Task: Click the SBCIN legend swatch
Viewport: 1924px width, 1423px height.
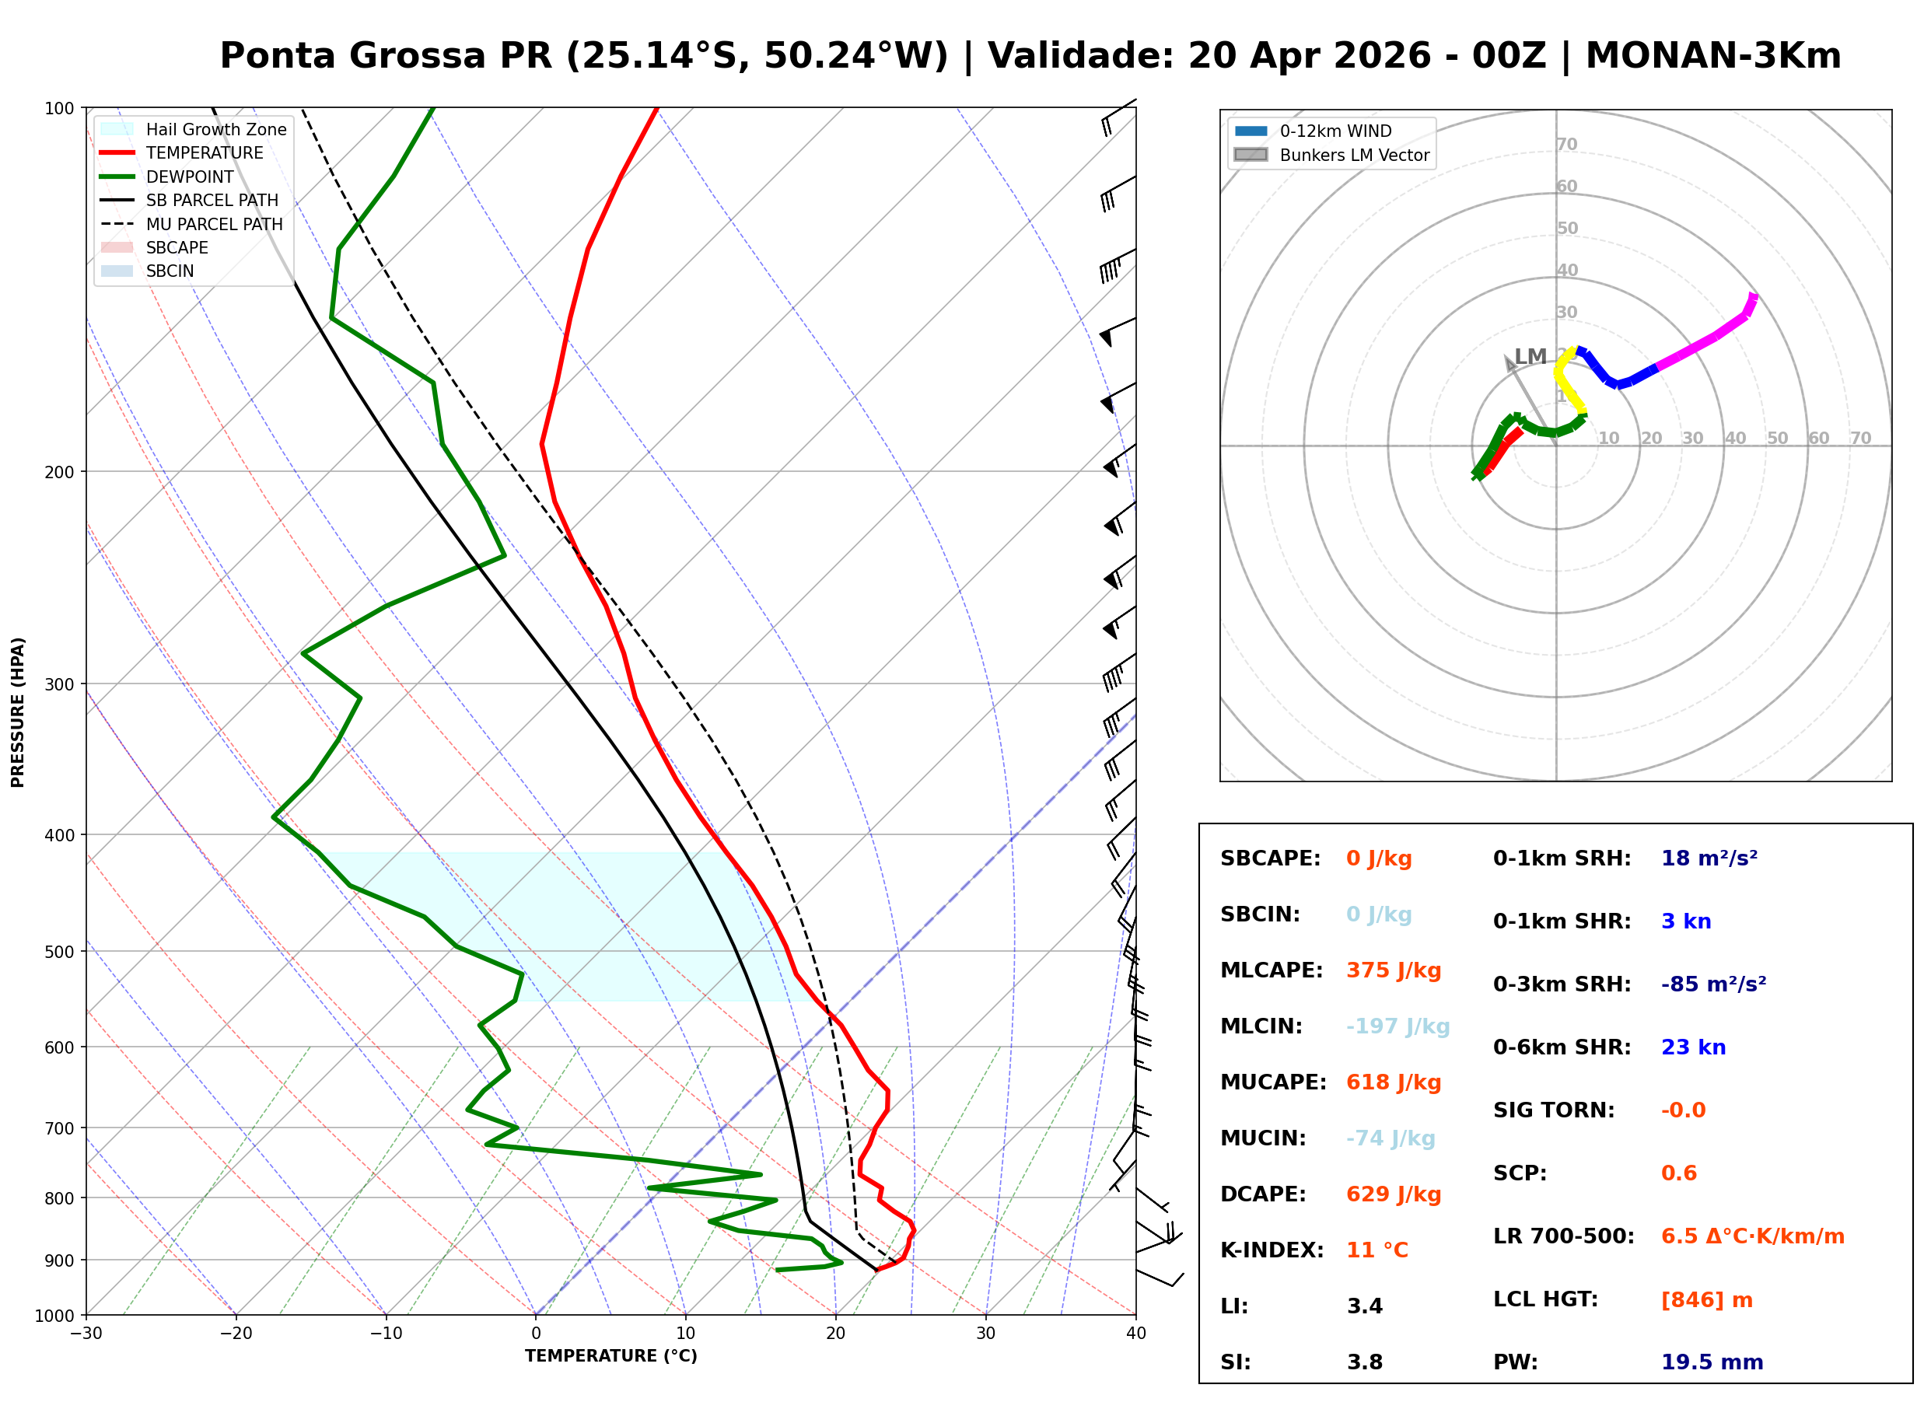Action: [117, 271]
